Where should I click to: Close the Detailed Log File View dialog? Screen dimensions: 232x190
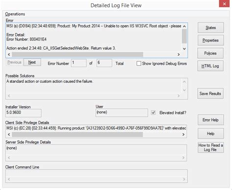[224, 3]
